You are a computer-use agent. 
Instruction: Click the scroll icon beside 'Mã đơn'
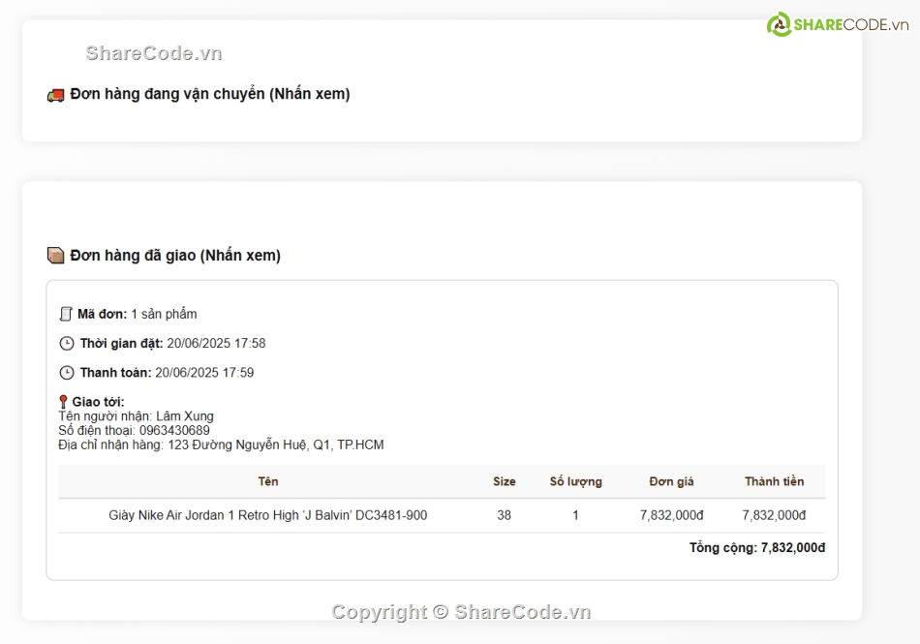pyautogui.click(x=66, y=315)
